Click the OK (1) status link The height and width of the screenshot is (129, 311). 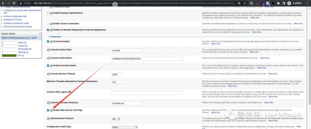(x=21, y=55)
